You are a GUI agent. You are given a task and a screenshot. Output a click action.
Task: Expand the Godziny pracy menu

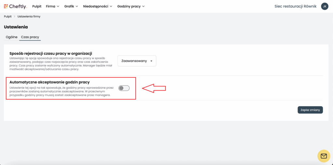coord(131,6)
